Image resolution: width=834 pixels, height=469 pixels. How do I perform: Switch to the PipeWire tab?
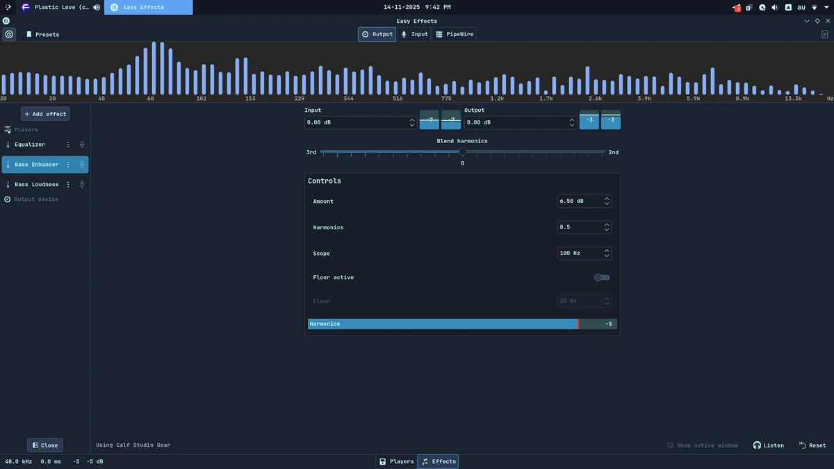click(455, 34)
